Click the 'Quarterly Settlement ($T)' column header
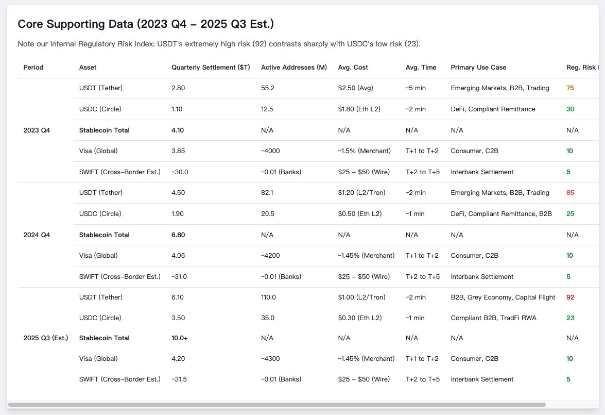The image size is (605, 415). pyautogui.click(x=211, y=67)
